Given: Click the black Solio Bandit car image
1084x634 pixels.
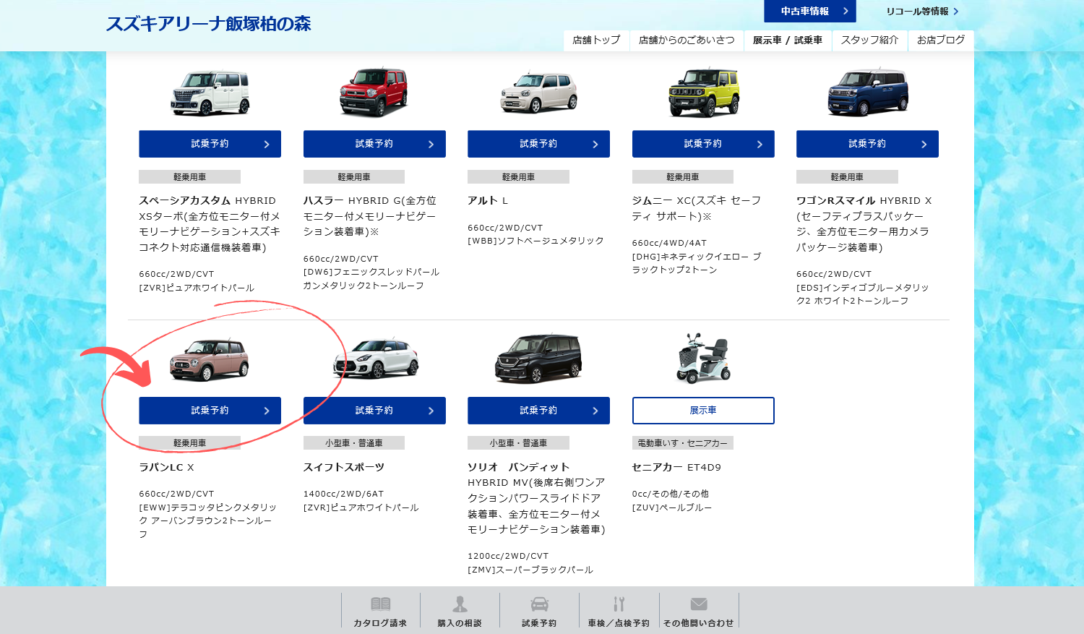Looking at the screenshot, I should (538, 359).
